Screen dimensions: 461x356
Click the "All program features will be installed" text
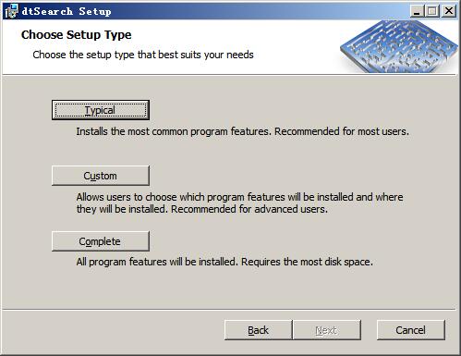pyautogui.click(x=156, y=262)
